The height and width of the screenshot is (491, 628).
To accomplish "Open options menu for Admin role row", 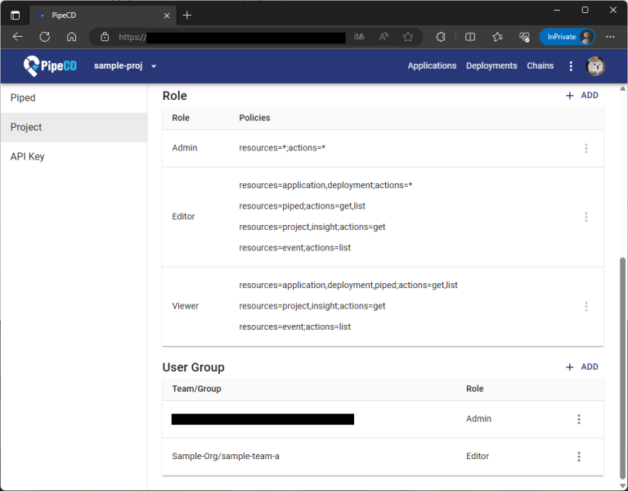I will pyautogui.click(x=585, y=148).
